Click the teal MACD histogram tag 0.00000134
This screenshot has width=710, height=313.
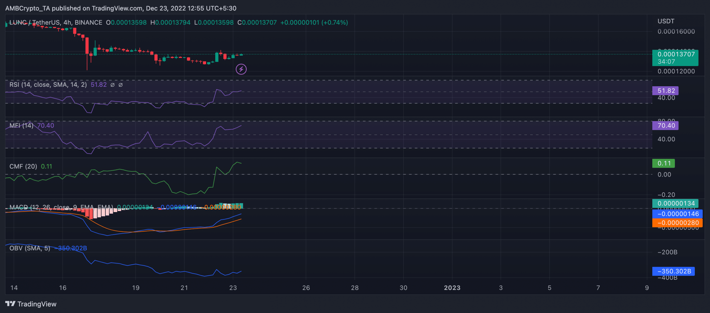click(675, 203)
